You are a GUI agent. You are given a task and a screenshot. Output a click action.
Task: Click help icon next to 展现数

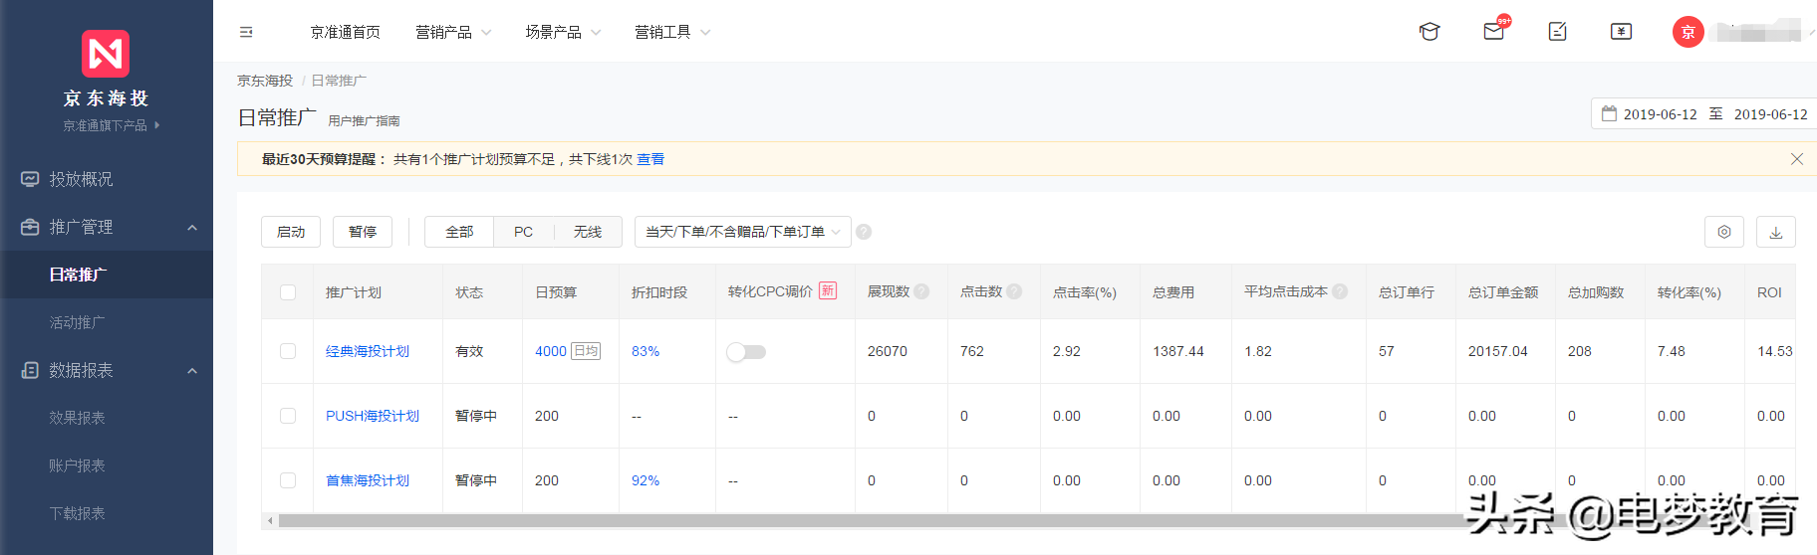(x=921, y=291)
